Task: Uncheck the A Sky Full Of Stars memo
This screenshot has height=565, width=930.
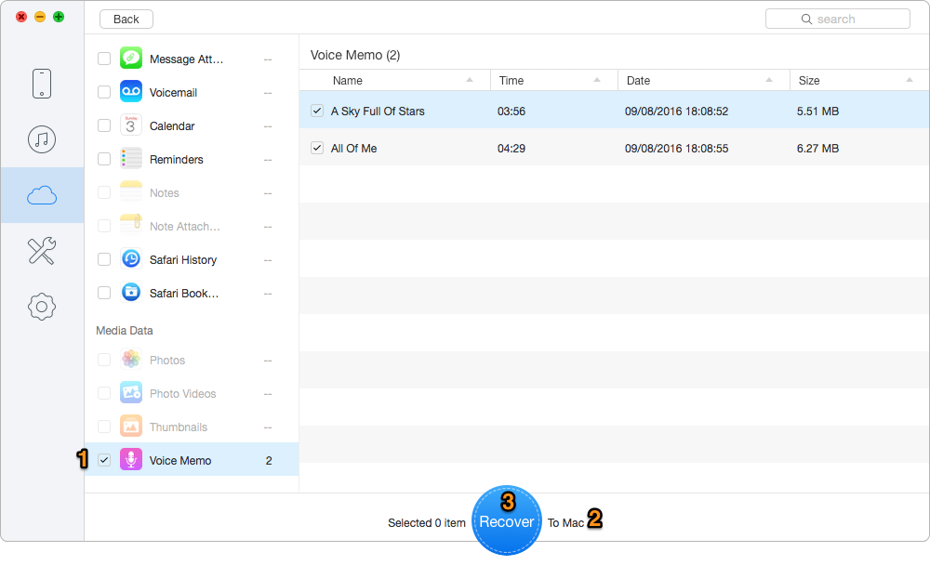Action: coord(317,110)
